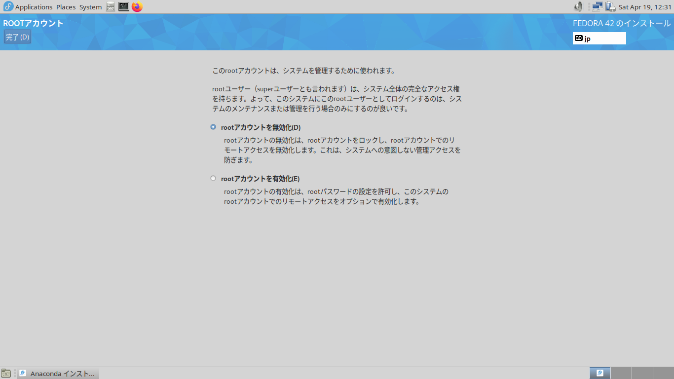
Task: Select rootアカウントを無効化(D) radio option
Action: (x=213, y=127)
